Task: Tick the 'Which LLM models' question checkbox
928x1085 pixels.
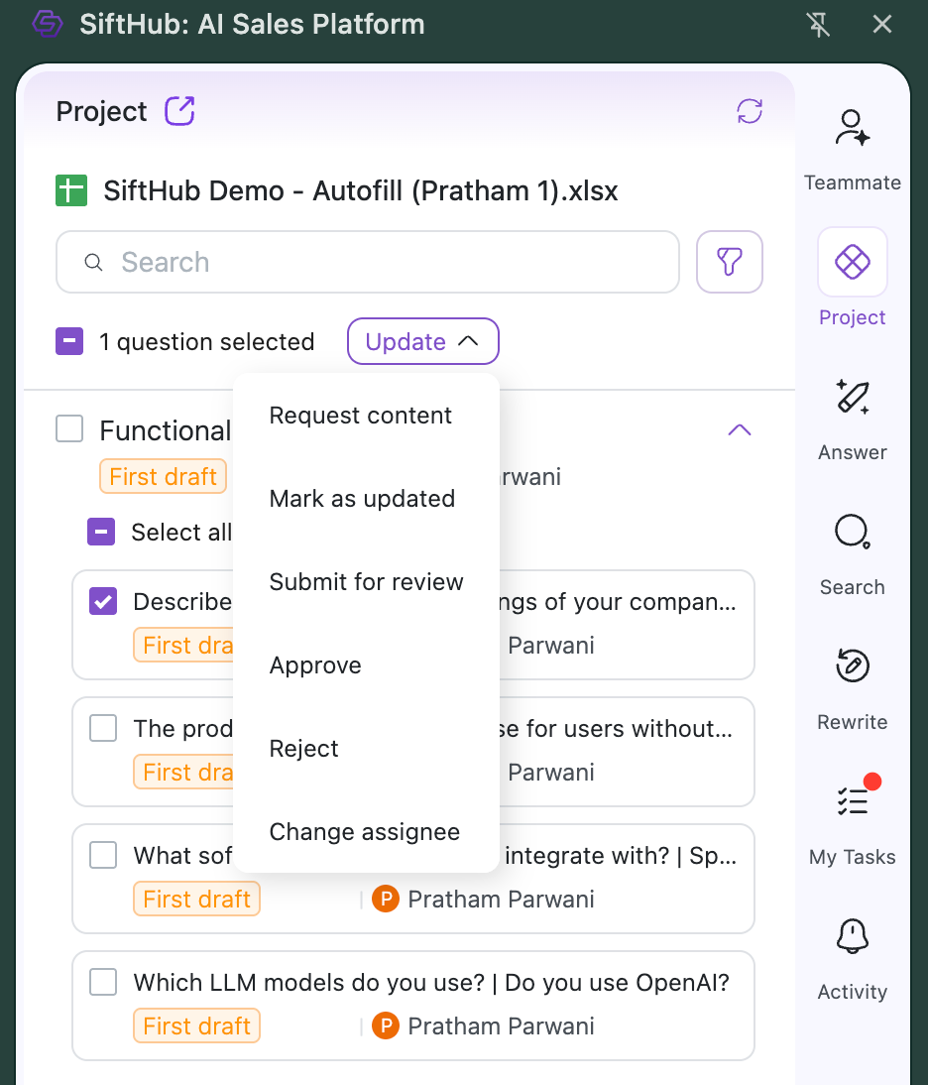Action: coord(103,982)
